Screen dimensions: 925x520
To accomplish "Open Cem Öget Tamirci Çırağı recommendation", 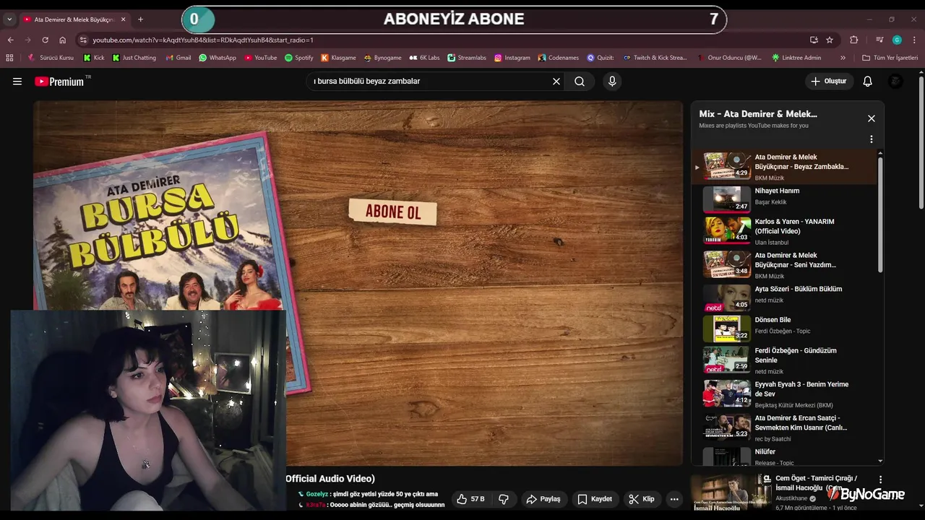I will pos(817,482).
